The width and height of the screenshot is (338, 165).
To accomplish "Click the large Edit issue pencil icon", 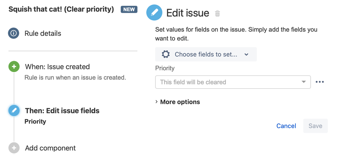I will (x=154, y=13).
